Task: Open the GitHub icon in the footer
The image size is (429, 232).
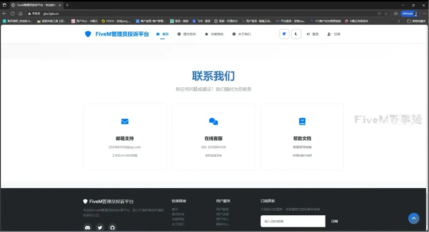Action: [112, 227]
